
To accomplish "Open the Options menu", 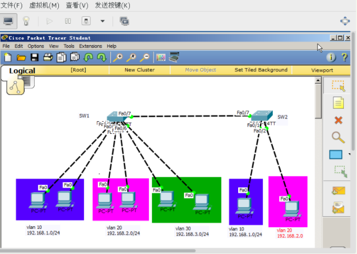I will [36, 46].
